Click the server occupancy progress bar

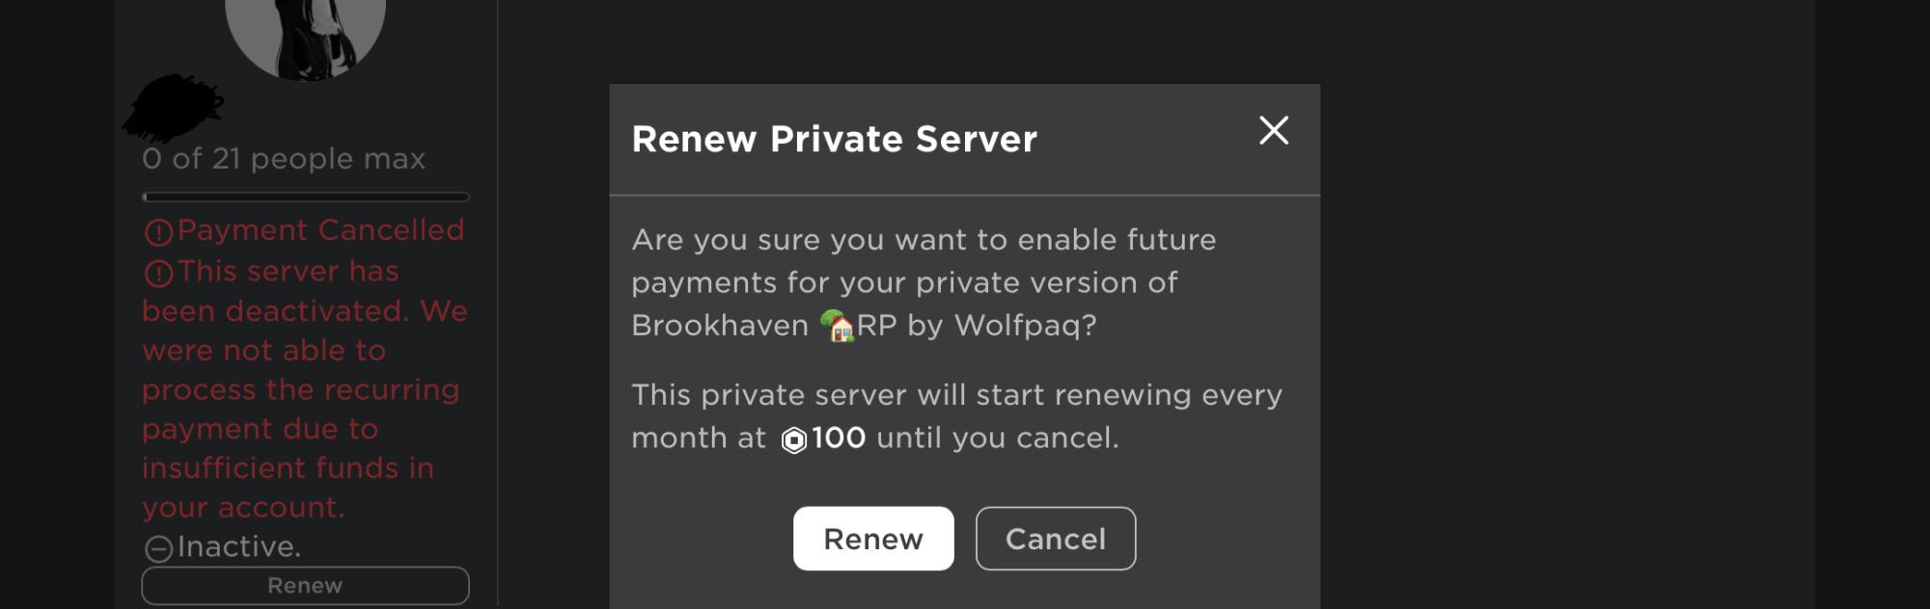coord(305,197)
